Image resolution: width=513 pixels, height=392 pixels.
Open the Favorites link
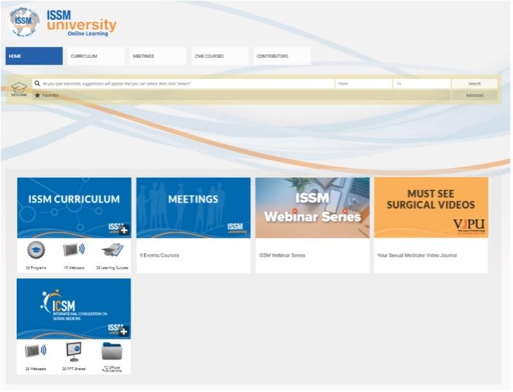50,95
